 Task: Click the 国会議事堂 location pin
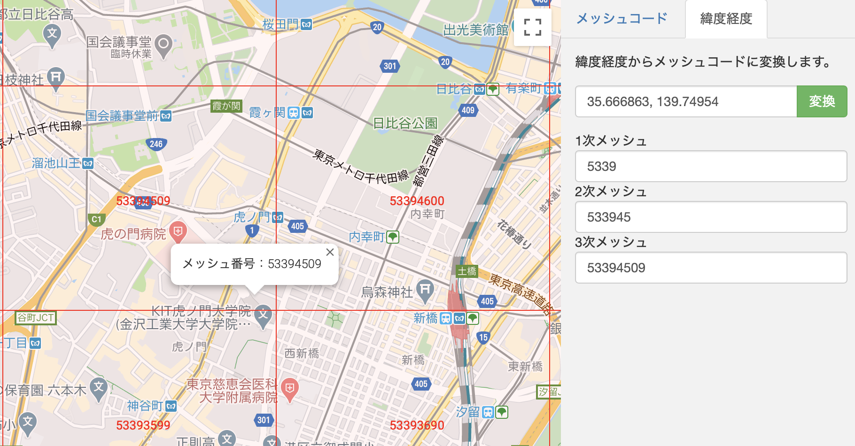coord(163,46)
